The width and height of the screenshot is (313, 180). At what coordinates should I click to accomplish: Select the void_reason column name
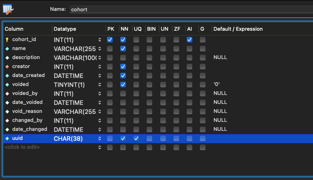point(27,111)
